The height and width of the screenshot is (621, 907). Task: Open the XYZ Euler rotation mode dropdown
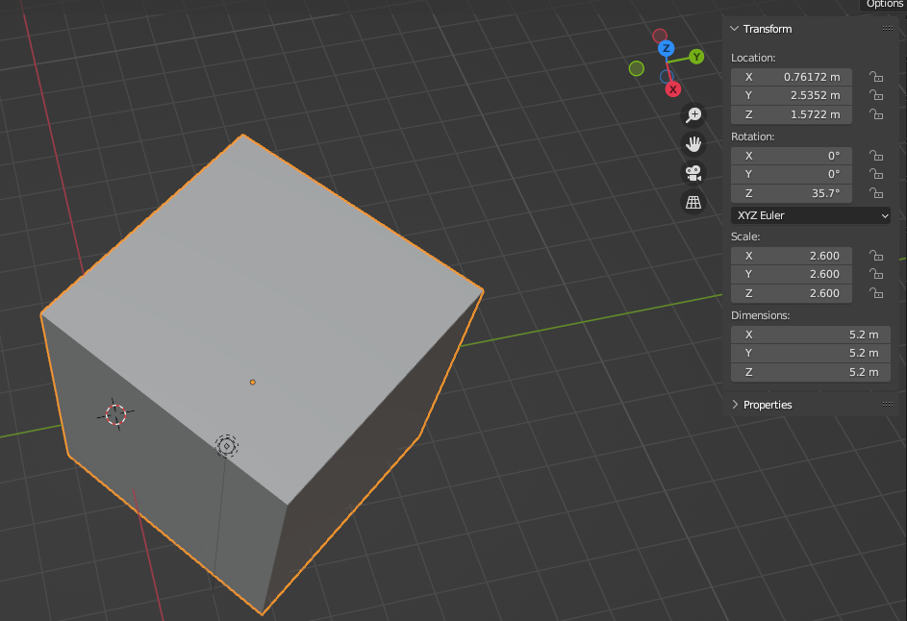coord(811,215)
